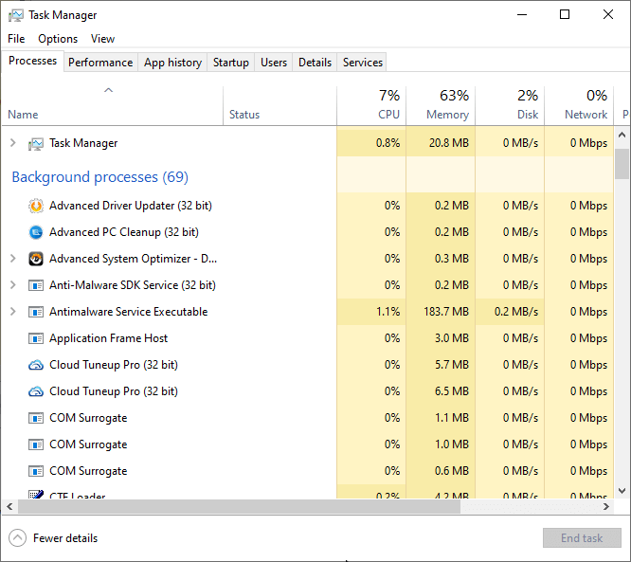Open the Options menu

[58, 39]
